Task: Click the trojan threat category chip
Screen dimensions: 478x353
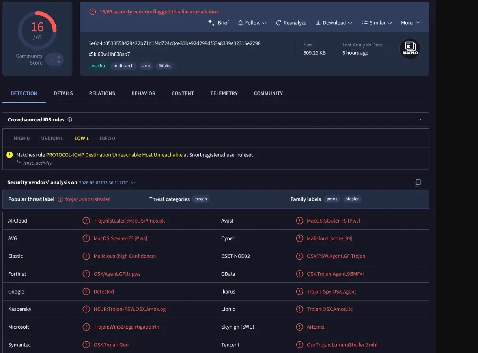Action: pyautogui.click(x=201, y=199)
